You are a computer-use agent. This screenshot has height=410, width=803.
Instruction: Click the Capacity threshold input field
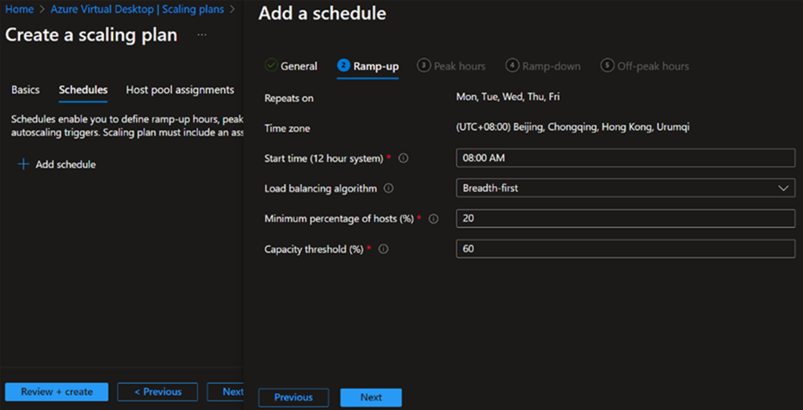625,249
